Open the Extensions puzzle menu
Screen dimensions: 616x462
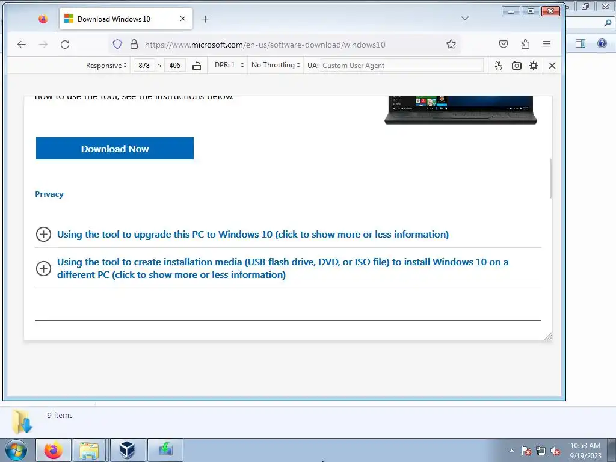[x=525, y=44]
